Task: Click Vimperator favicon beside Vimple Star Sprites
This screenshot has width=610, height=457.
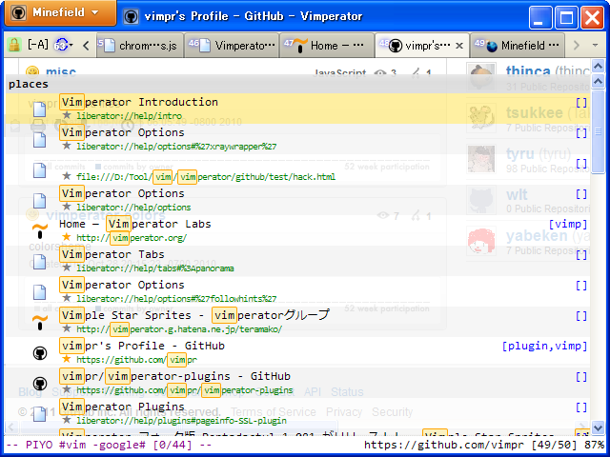Action: (39, 323)
